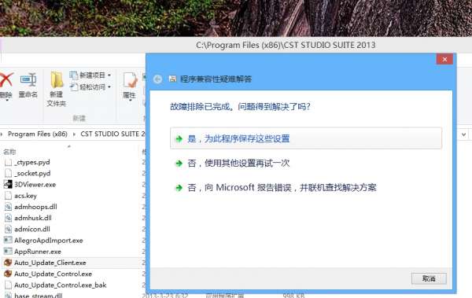Click CST STUDIO SUITE breadcrumb segment

click(x=112, y=134)
